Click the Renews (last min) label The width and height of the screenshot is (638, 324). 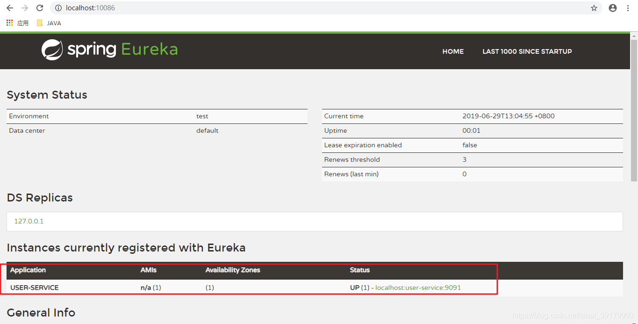[351, 174]
